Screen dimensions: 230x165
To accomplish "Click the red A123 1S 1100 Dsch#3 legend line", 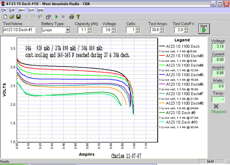I will (162, 56).
